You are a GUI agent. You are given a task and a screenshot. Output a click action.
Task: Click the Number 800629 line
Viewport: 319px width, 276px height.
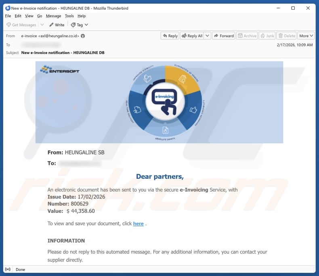(x=68, y=204)
